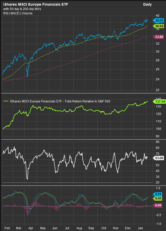Click the magenta 33.86 200-day MA tag

(x=159, y=37)
